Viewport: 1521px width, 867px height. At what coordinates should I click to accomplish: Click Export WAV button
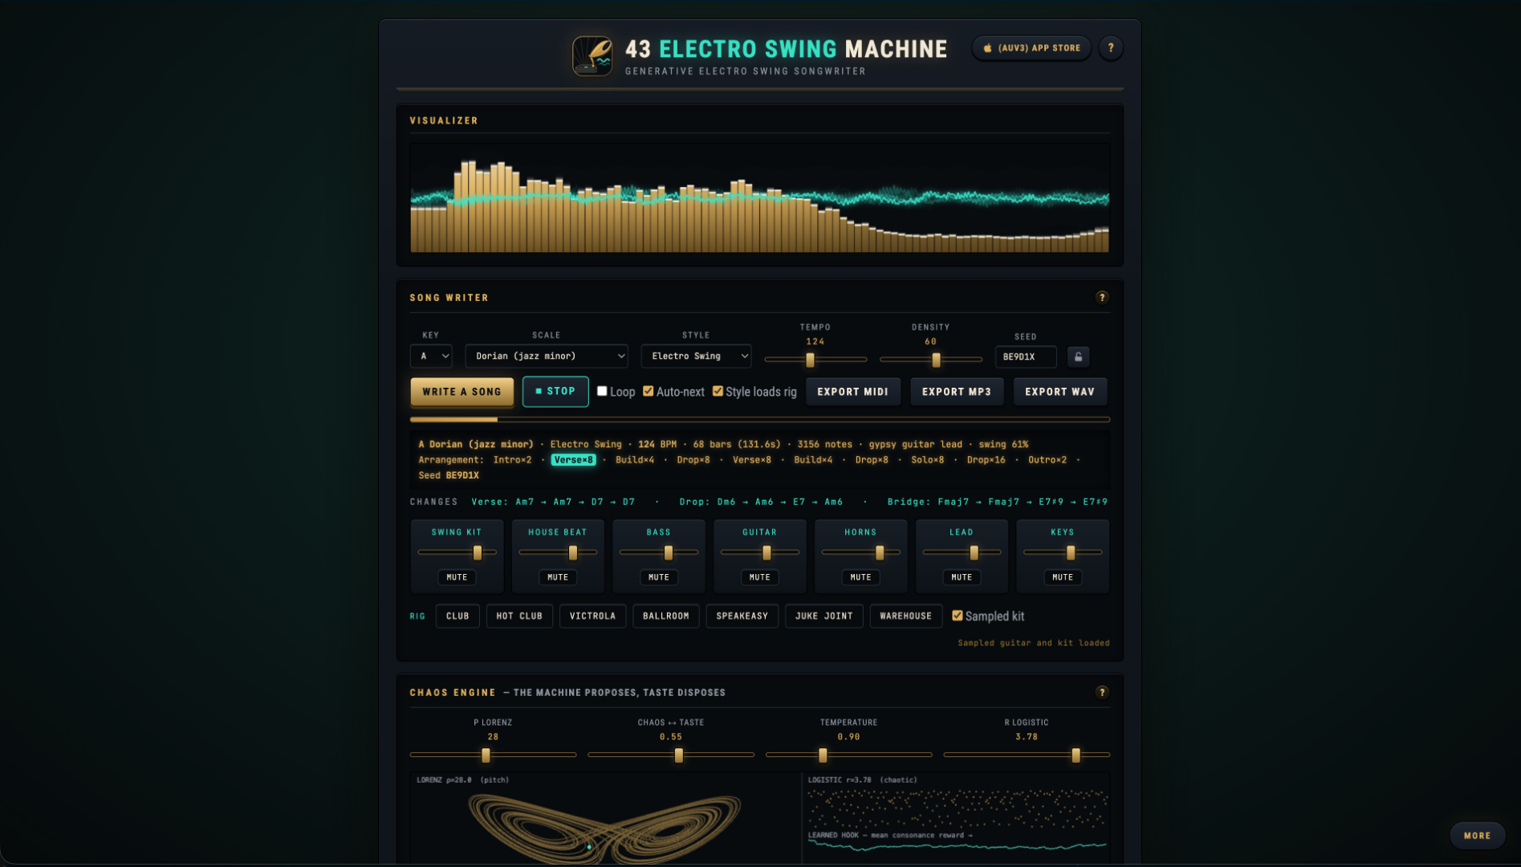1059,392
